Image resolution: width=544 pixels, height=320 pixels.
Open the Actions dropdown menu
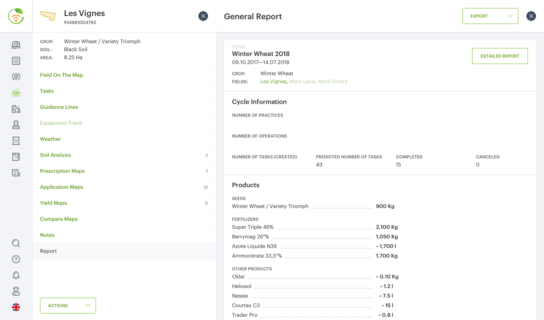pyautogui.click(x=68, y=306)
